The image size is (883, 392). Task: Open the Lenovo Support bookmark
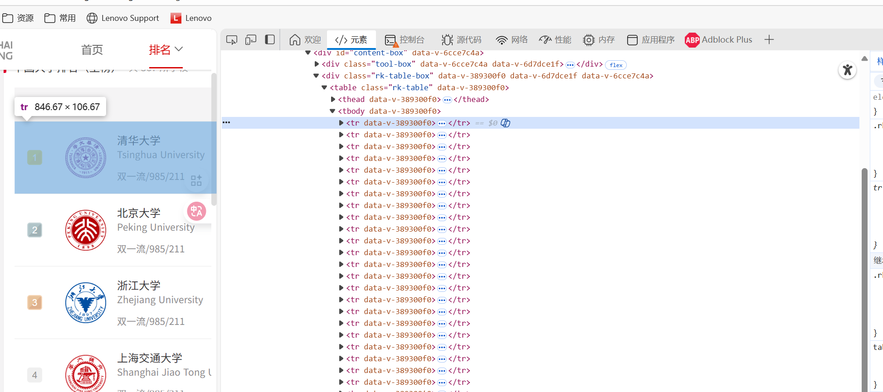click(x=123, y=18)
